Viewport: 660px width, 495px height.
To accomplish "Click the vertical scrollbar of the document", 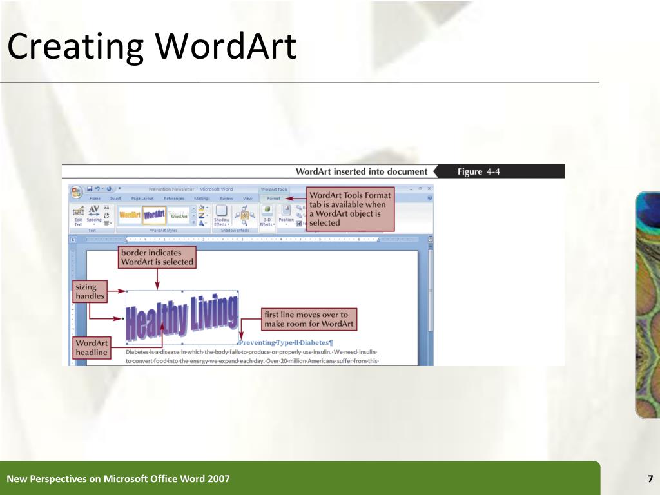I will coord(430,289).
